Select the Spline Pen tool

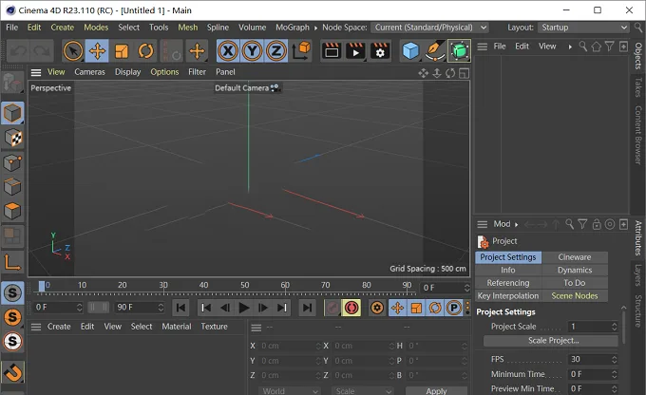[x=435, y=51]
